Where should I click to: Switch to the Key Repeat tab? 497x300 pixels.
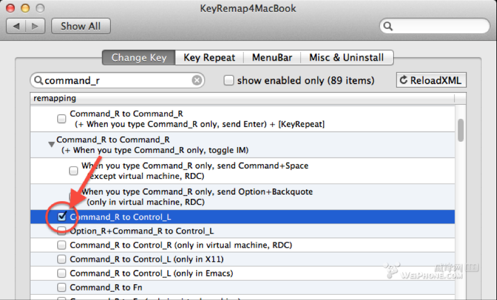pos(209,58)
